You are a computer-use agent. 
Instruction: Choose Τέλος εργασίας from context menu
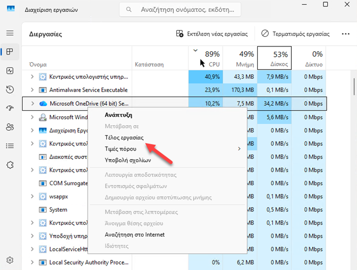(x=124, y=138)
